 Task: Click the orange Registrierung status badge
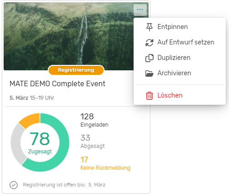click(76, 70)
